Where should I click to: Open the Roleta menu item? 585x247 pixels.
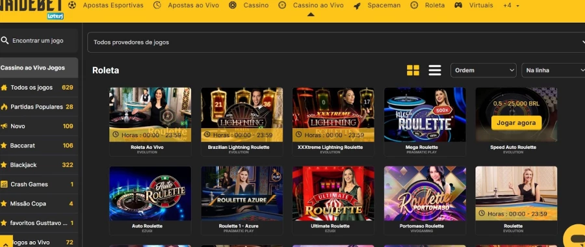click(435, 5)
